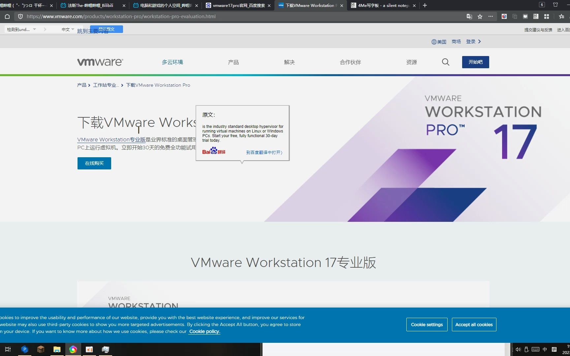
Task: Select the 美国 globe region selector
Action: pyautogui.click(x=439, y=42)
